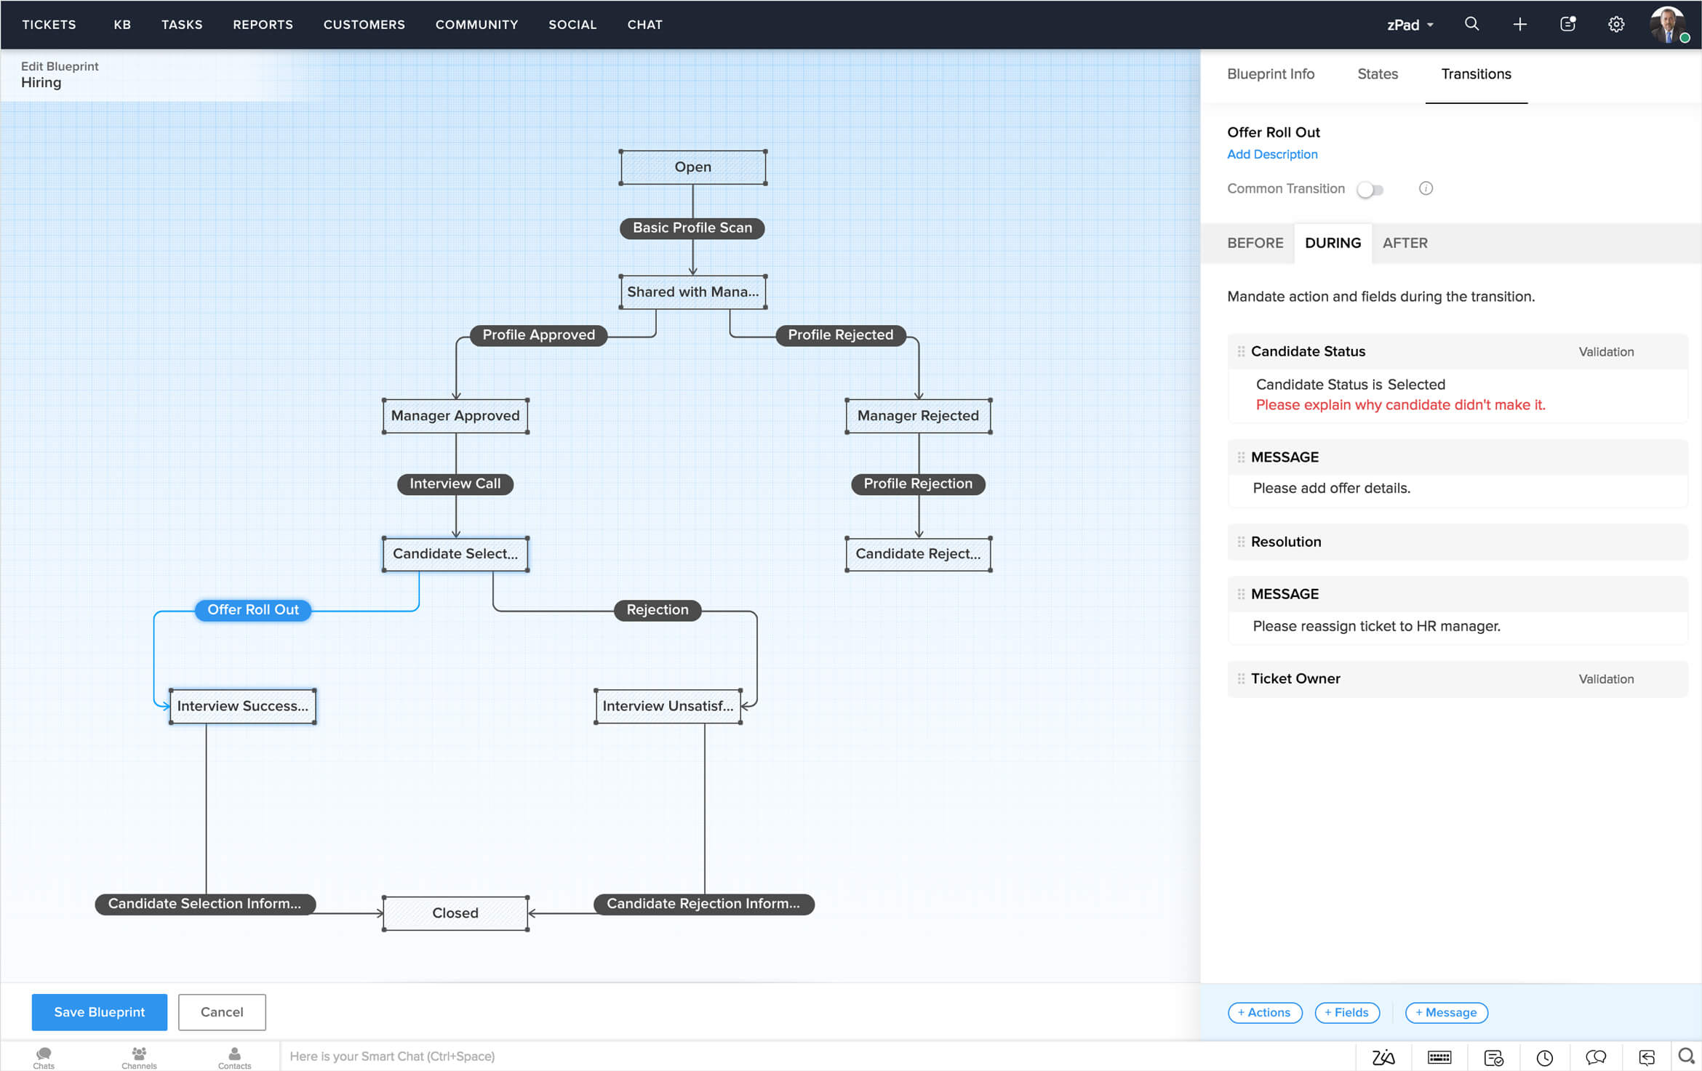Click the + Actions button at the bottom
The width and height of the screenshot is (1702, 1071).
click(x=1264, y=1012)
